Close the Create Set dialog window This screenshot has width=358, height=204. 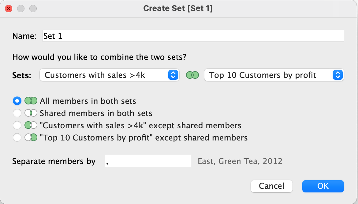coord(9,9)
